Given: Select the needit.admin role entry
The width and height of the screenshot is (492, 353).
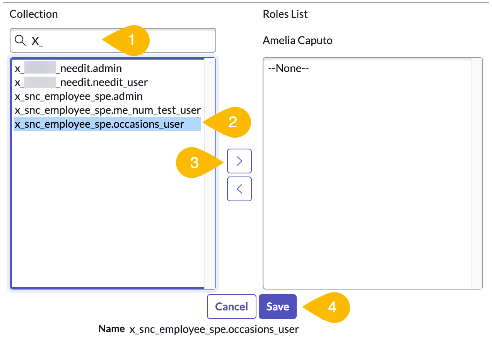Looking at the screenshot, I should tap(68, 68).
